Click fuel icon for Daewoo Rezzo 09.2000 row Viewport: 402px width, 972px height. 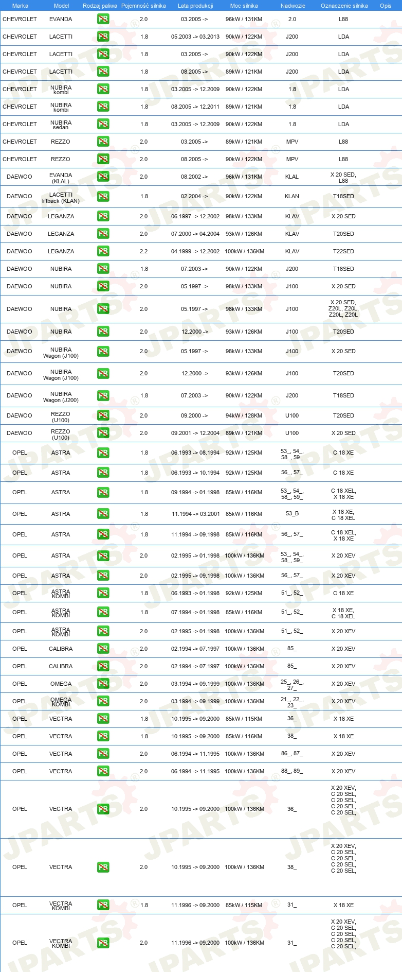click(x=103, y=415)
